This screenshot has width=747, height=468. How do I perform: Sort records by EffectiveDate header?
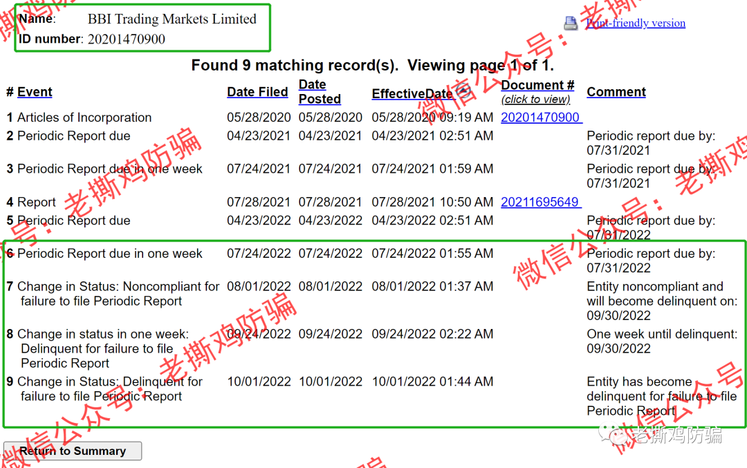(412, 94)
